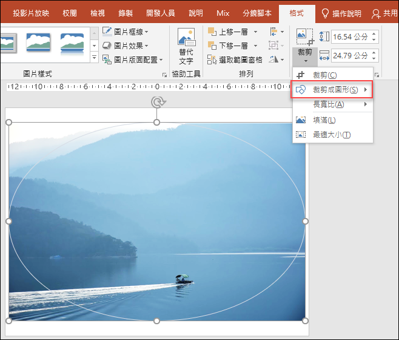This screenshot has width=399, height=340.
Task: Select the reflected picture style thumbnail
Action: pyautogui.click(x=72, y=44)
